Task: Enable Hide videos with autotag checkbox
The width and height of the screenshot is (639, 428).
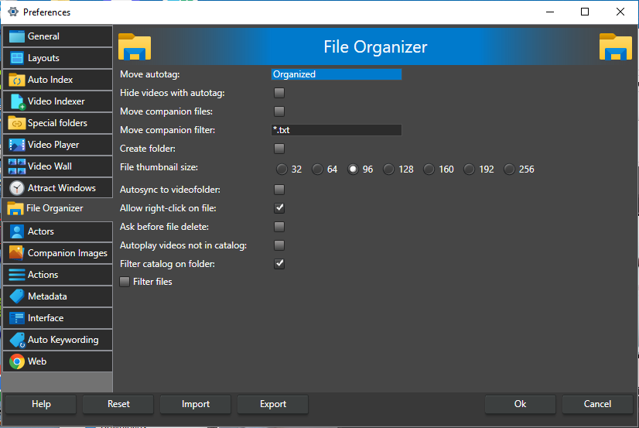Action: click(279, 93)
